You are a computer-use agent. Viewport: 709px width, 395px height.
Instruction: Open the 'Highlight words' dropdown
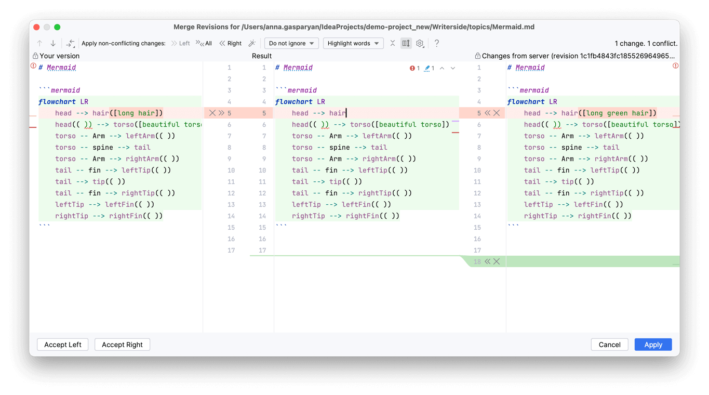pos(353,43)
